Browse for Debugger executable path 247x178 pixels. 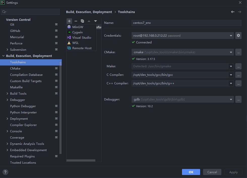click(x=238, y=99)
